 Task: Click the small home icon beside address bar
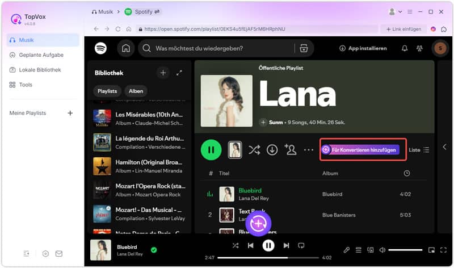(129, 29)
